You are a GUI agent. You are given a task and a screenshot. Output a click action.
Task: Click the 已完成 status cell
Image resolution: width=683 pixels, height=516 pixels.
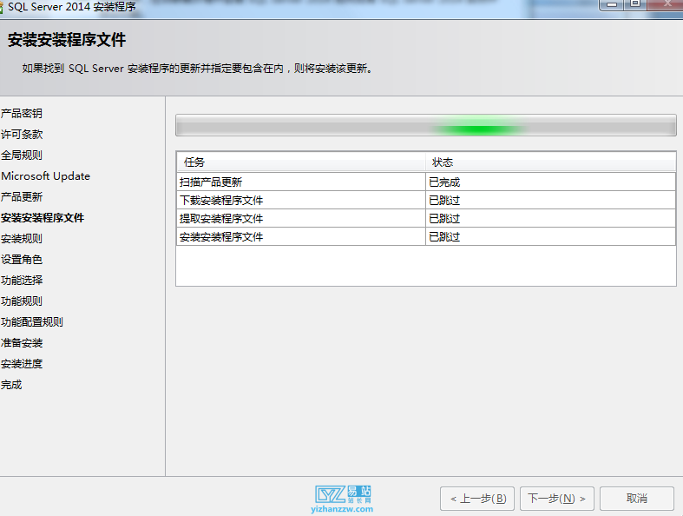(x=550, y=182)
